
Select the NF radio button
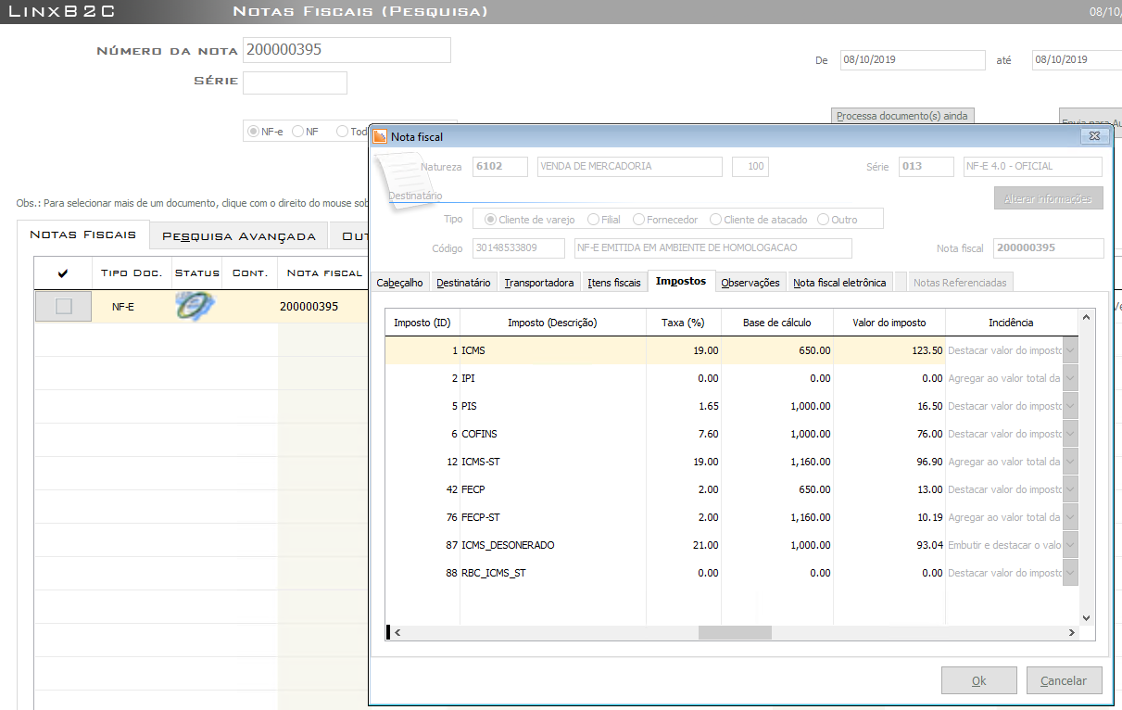[298, 132]
